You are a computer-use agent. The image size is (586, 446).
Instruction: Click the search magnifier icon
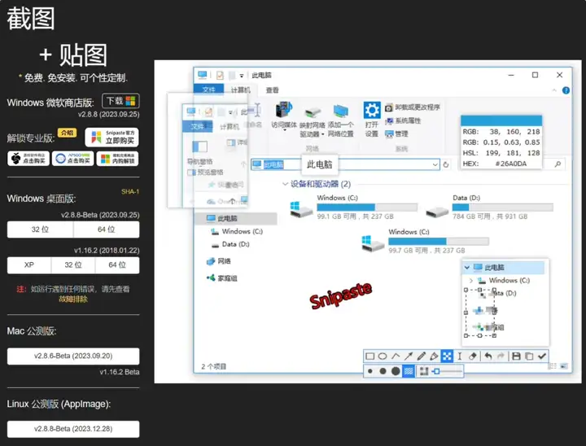coord(558,164)
